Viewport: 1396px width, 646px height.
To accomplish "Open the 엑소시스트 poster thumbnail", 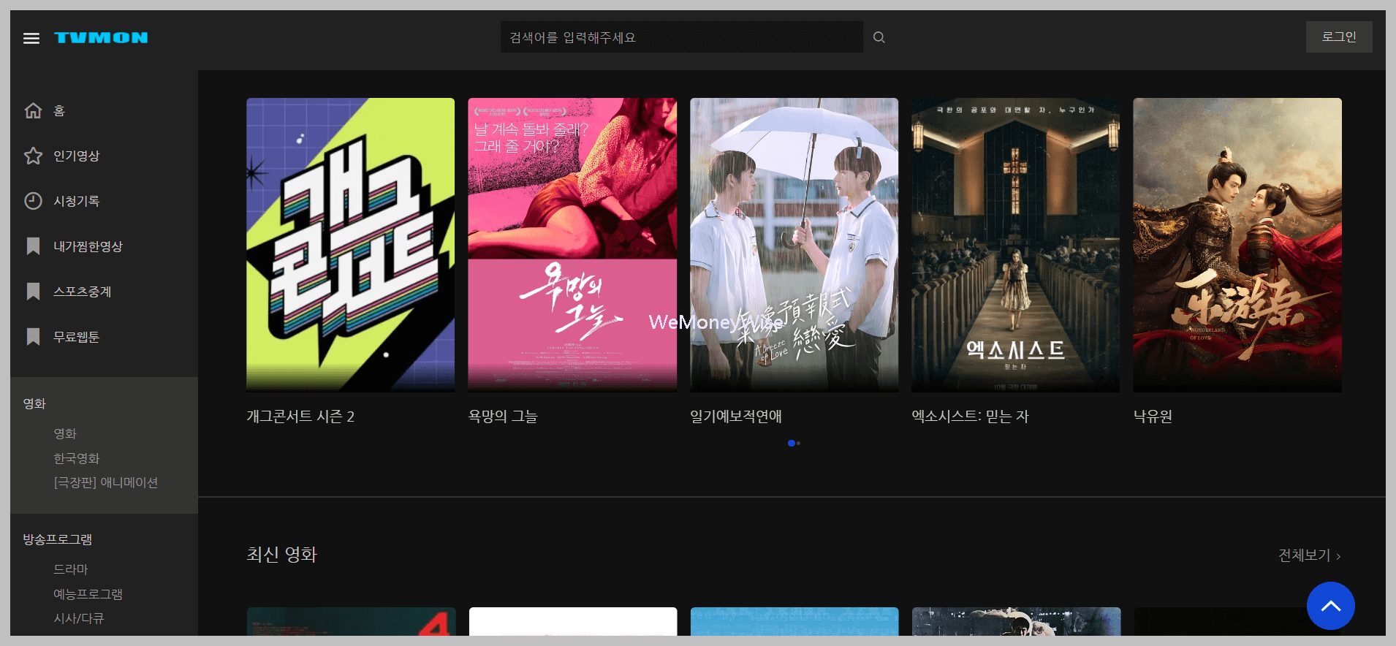I will [x=1015, y=245].
